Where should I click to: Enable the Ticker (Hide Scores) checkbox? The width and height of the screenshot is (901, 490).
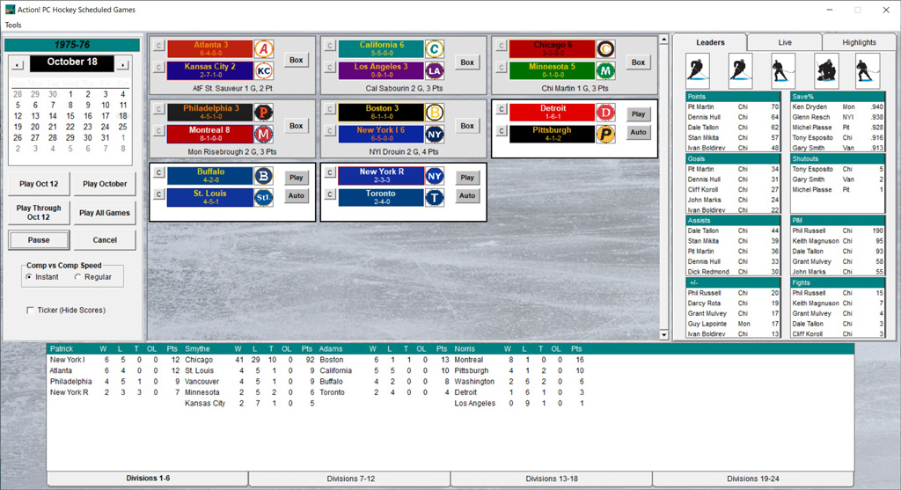(32, 310)
